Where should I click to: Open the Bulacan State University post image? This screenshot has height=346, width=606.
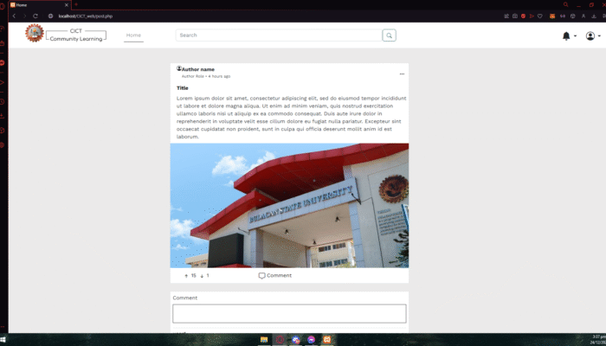[289, 206]
